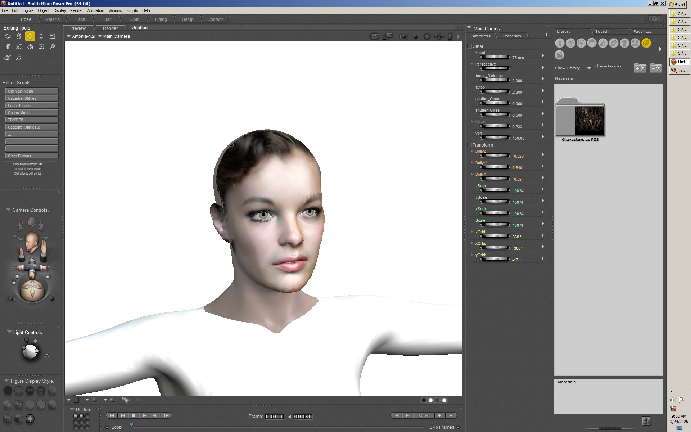
Task: Toggle animation dot beside hither
Action: click(472, 122)
